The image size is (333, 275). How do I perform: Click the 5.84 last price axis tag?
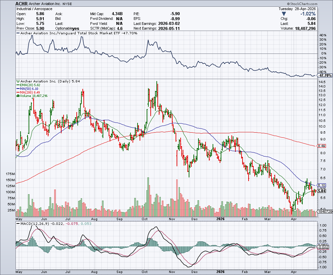(x=322, y=191)
